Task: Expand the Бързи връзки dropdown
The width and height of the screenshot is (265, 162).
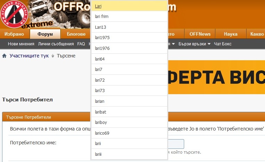Action: pyautogui.click(x=194, y=44)
